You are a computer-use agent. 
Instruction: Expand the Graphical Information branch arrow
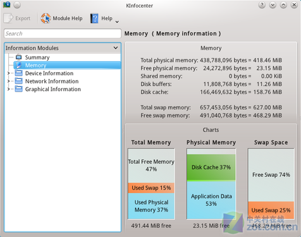[8, 89]
